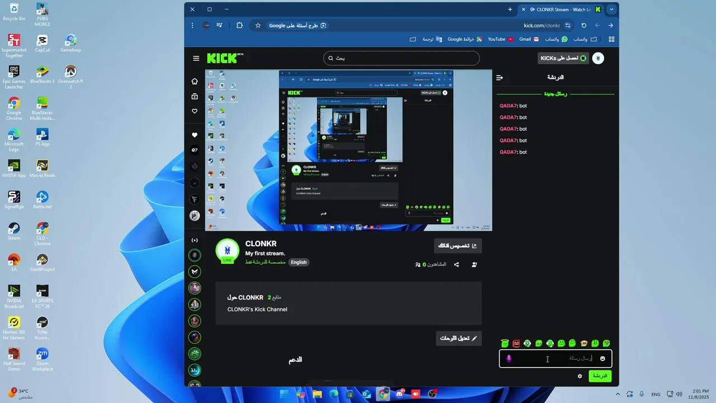This screenshot has height=403, width=716.
Task: Go to Kick home via logo
Action: [225, 58]
